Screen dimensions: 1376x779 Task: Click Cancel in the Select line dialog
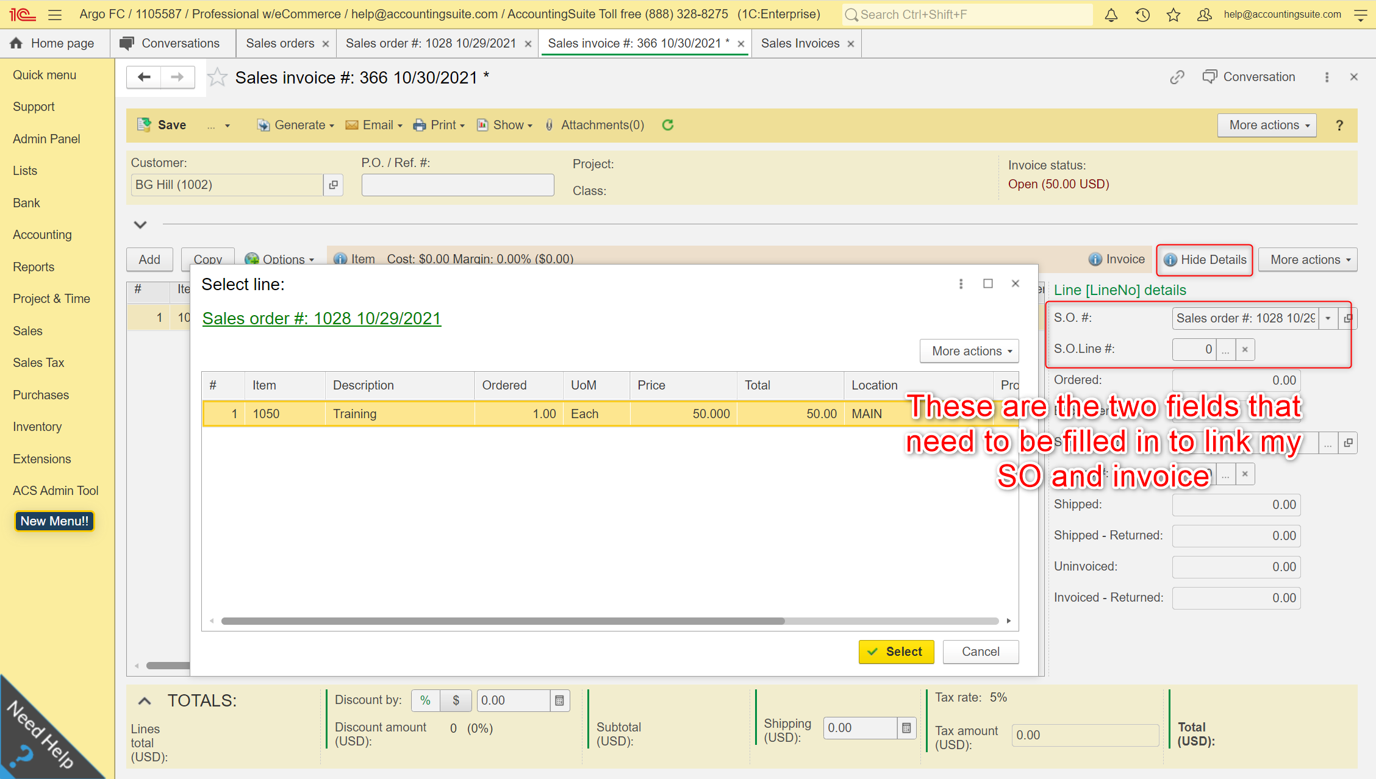(980, 652)
